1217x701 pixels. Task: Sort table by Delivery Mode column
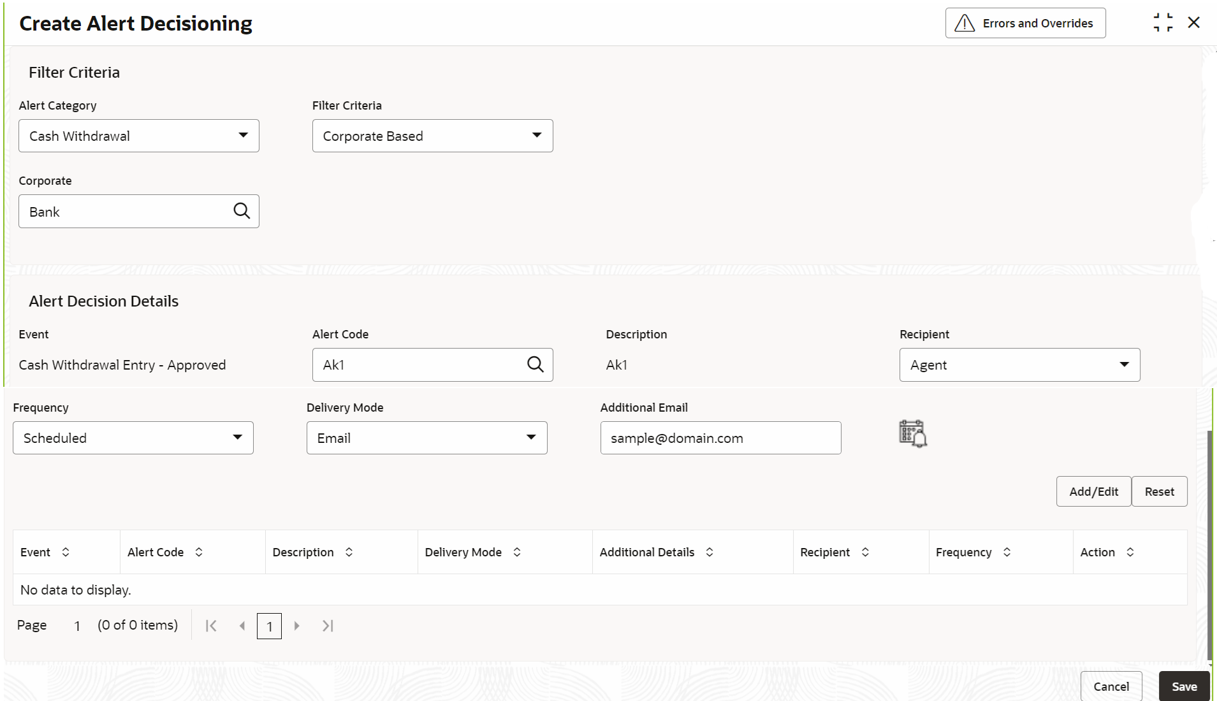[517, 552]
